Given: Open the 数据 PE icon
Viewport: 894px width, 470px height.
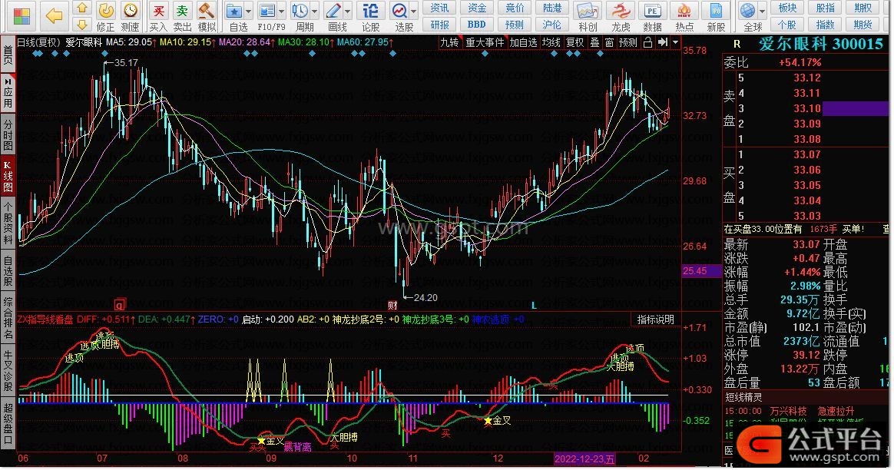Looking at the screenshot, I should [x=652, y=11].
